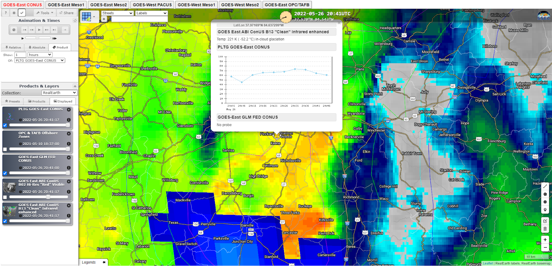Step forward one animation frame

point(47,30)
